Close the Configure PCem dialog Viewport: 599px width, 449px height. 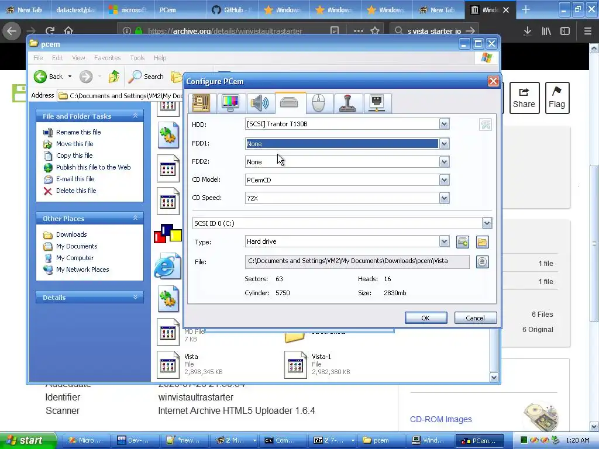click(x=493, y=81)
